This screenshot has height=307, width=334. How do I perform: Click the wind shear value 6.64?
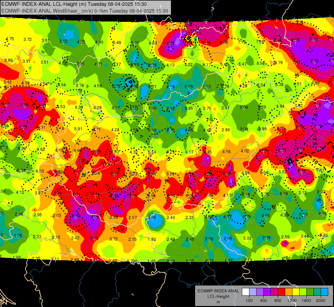tap(280, 106)
